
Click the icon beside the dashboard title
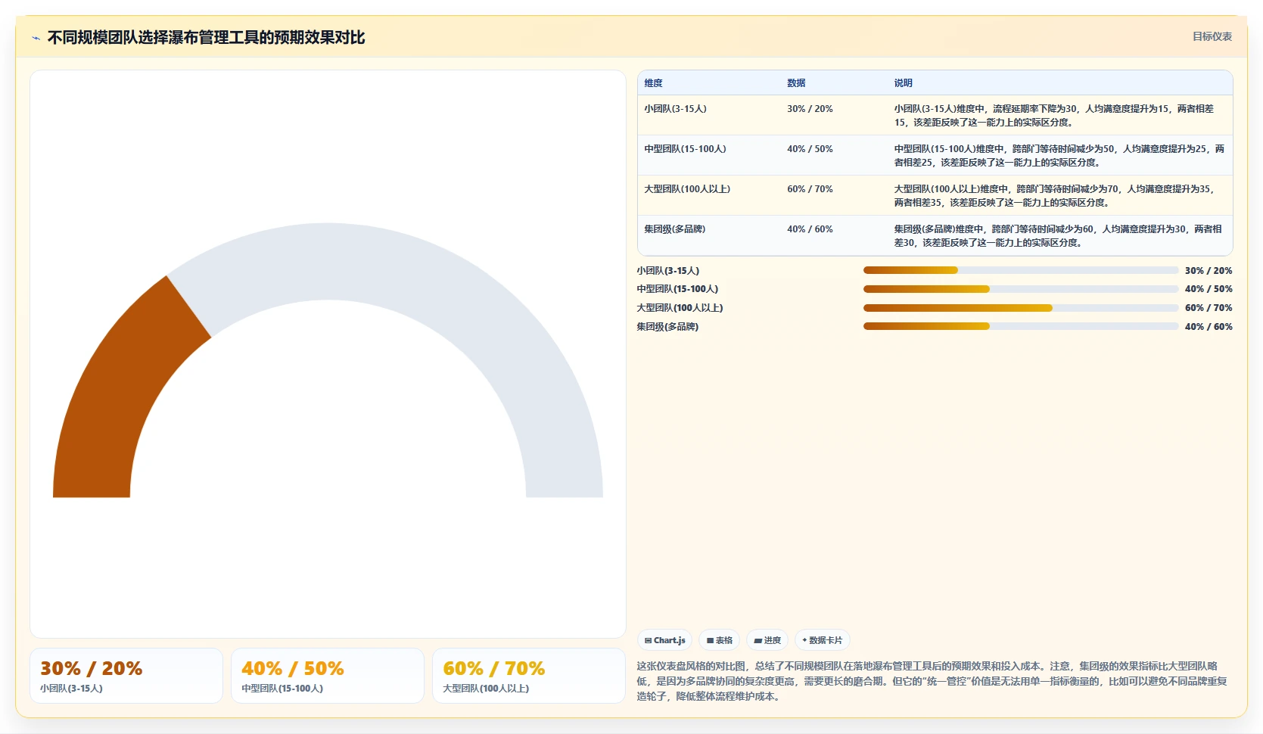[36, 38]
